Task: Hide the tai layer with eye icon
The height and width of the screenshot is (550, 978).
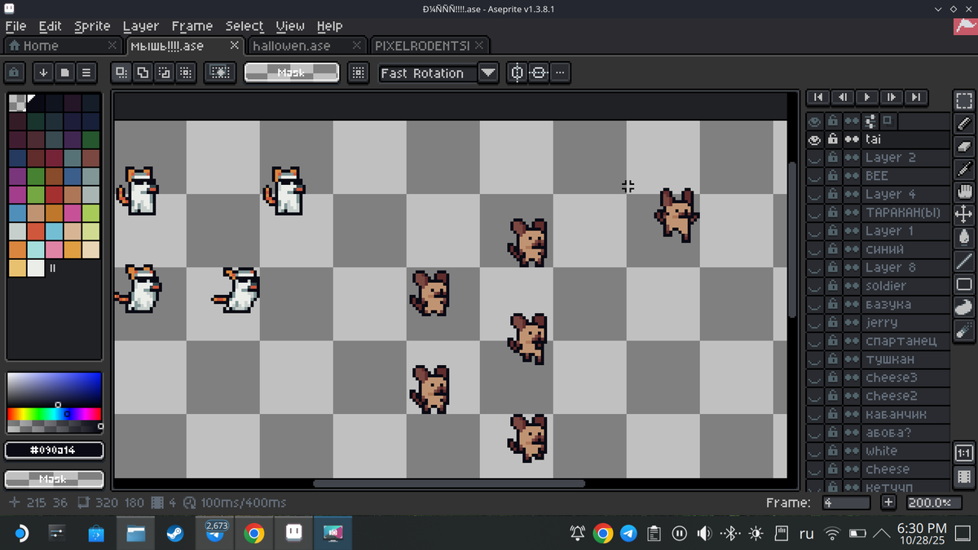Action: (x=814, y=139)
